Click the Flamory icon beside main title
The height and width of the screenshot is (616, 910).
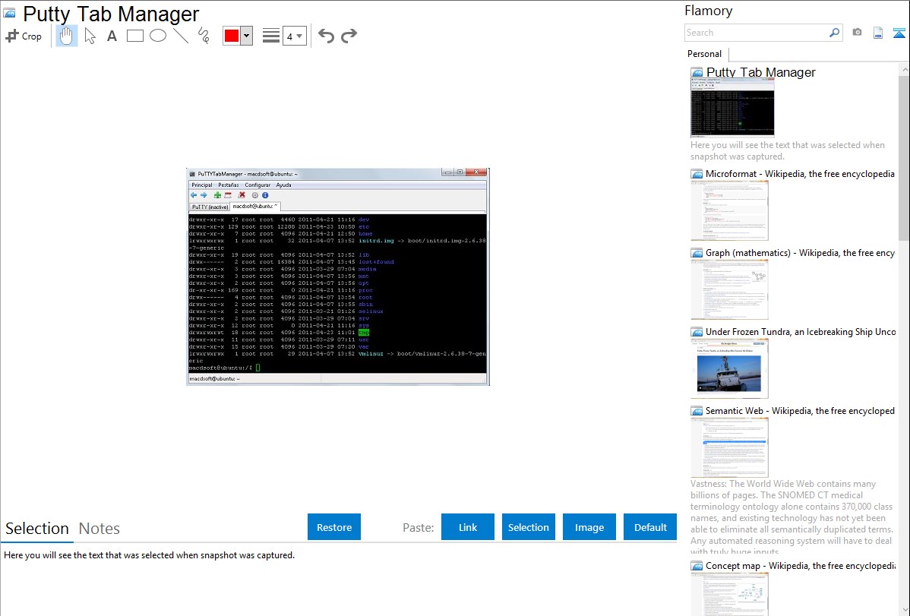(x=9, y=13)
